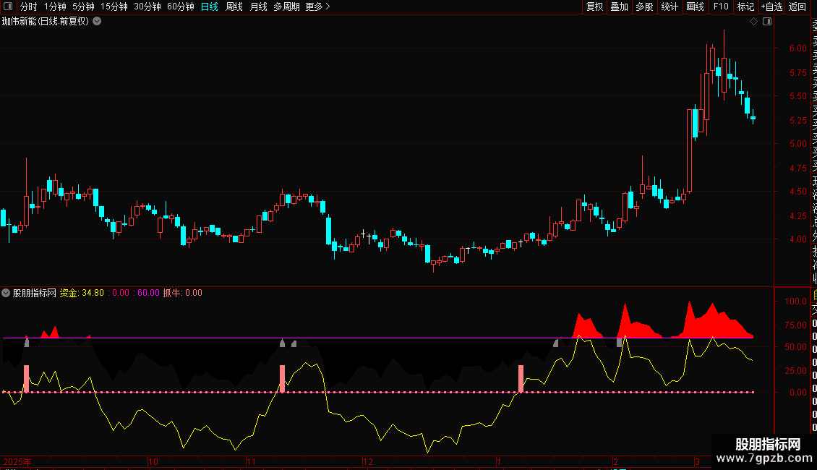This screenshot has width=817, height=470.
Task: Select the 日线 daily chart tab
Action: point(210,7)
